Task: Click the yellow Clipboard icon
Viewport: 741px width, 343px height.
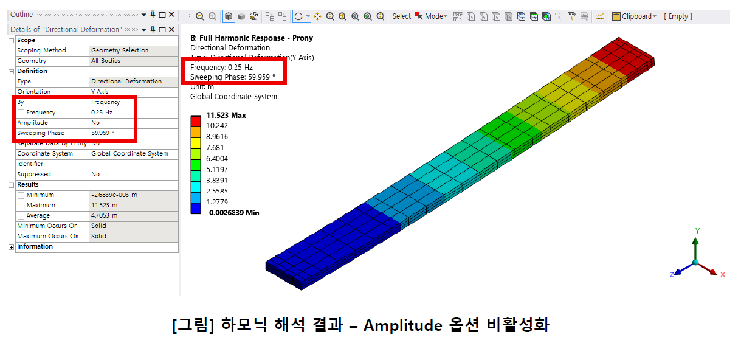Action: [x=616, y=16]
